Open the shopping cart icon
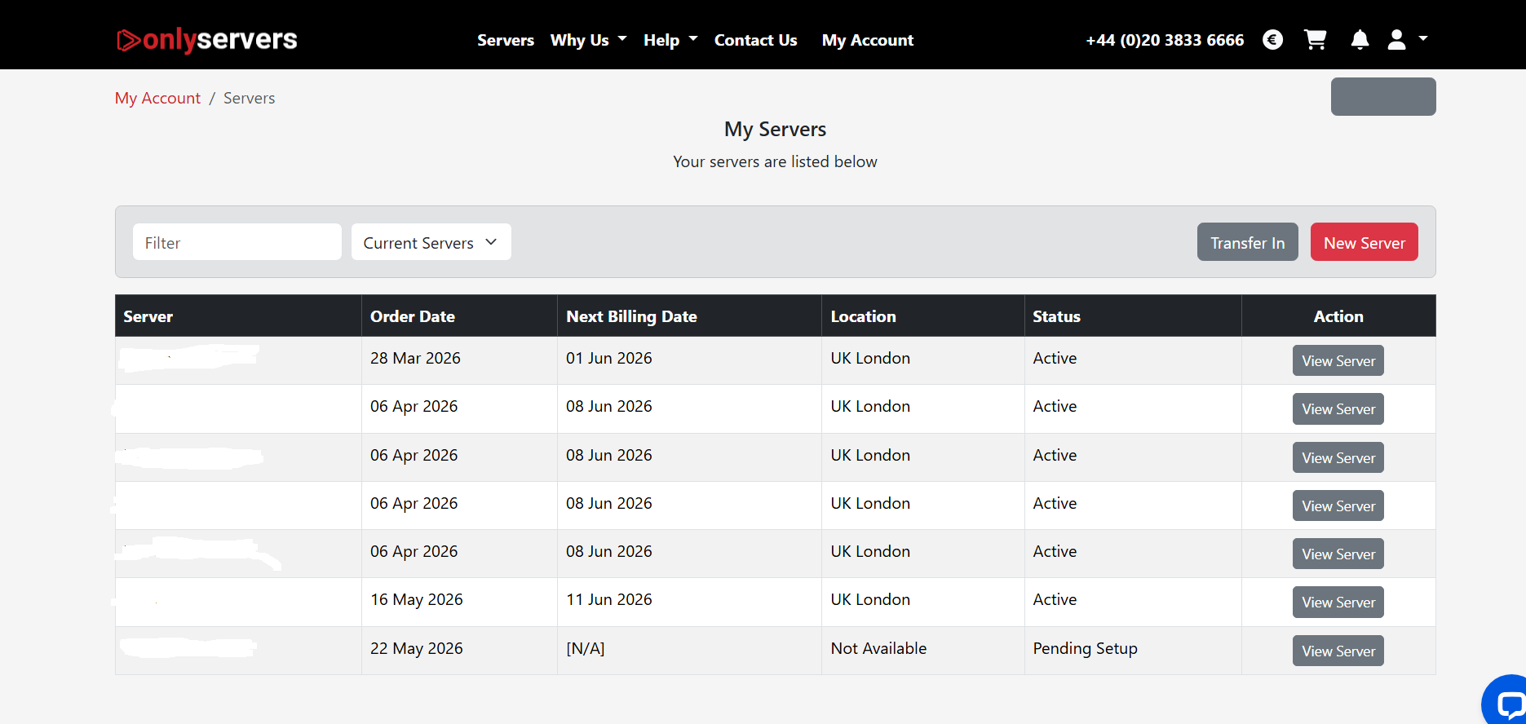Viewport: 1526px width, 724px height. 1315,39
